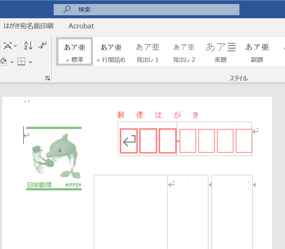
Task: Open the paragraph settings dialog launcher
Action: coord(48,78)
